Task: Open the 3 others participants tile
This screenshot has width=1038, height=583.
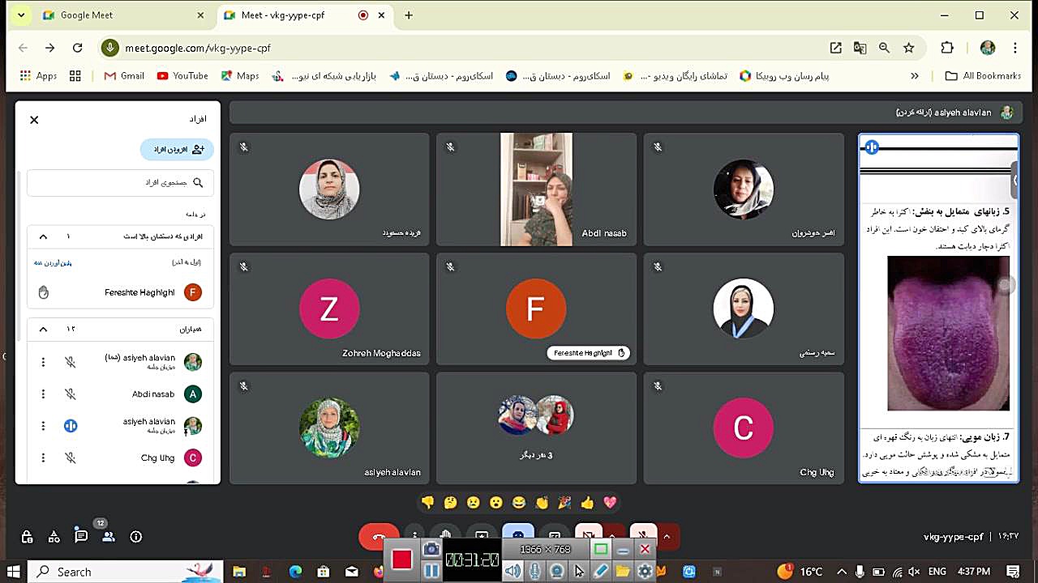Action: (536, 428)
